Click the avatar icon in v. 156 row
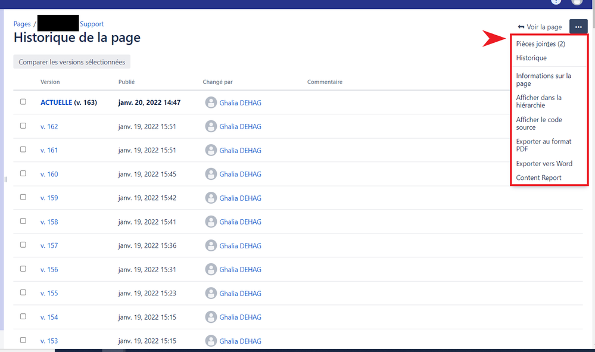The image size is (595, 352). pyautogui.click(x=211, y=269)
